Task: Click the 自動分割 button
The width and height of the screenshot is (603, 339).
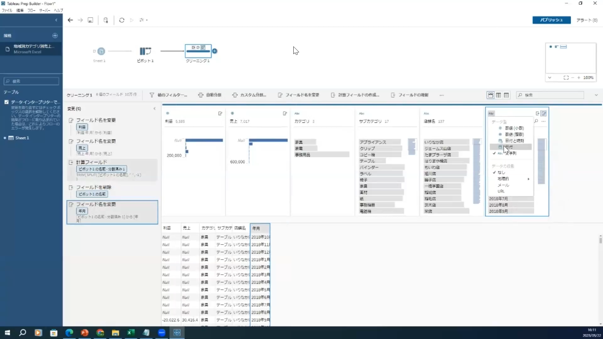Action: pos(210,95)
